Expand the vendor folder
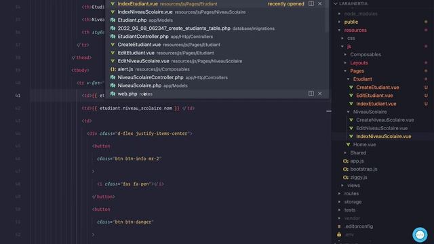Viewport: 434px width, 244px height. (x=339, y=218)
